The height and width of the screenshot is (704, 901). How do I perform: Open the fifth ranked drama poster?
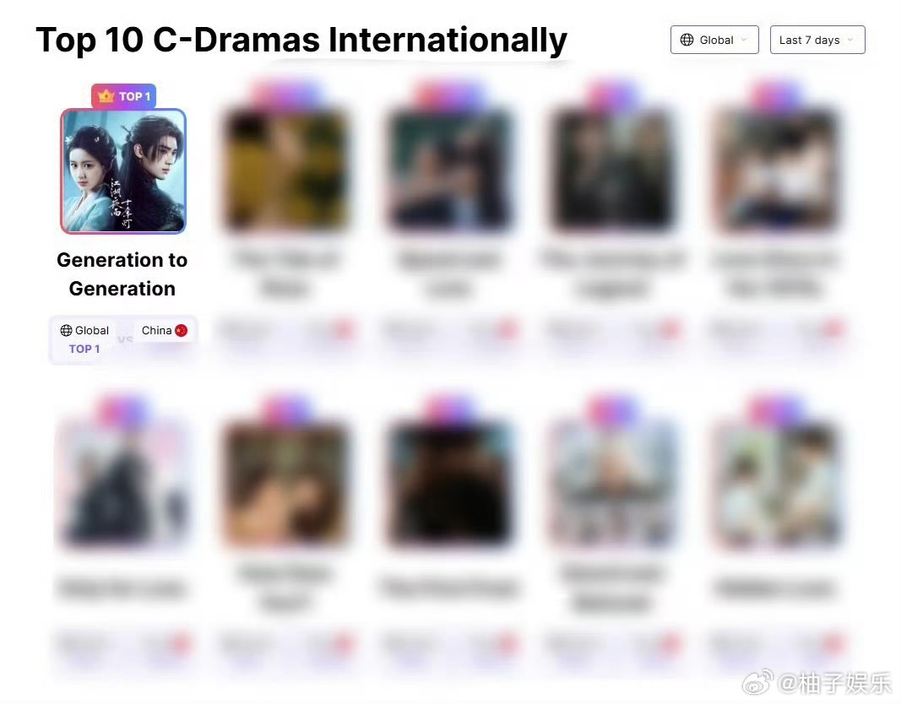coord(776,170)
